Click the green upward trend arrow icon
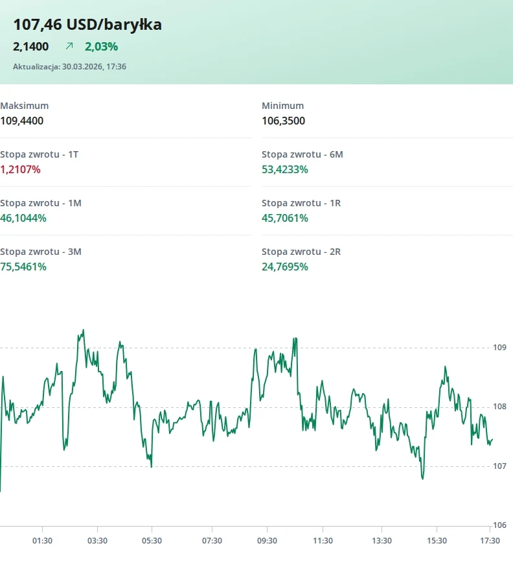This screenshot has width=513, height=561. [x=69, y=46]
